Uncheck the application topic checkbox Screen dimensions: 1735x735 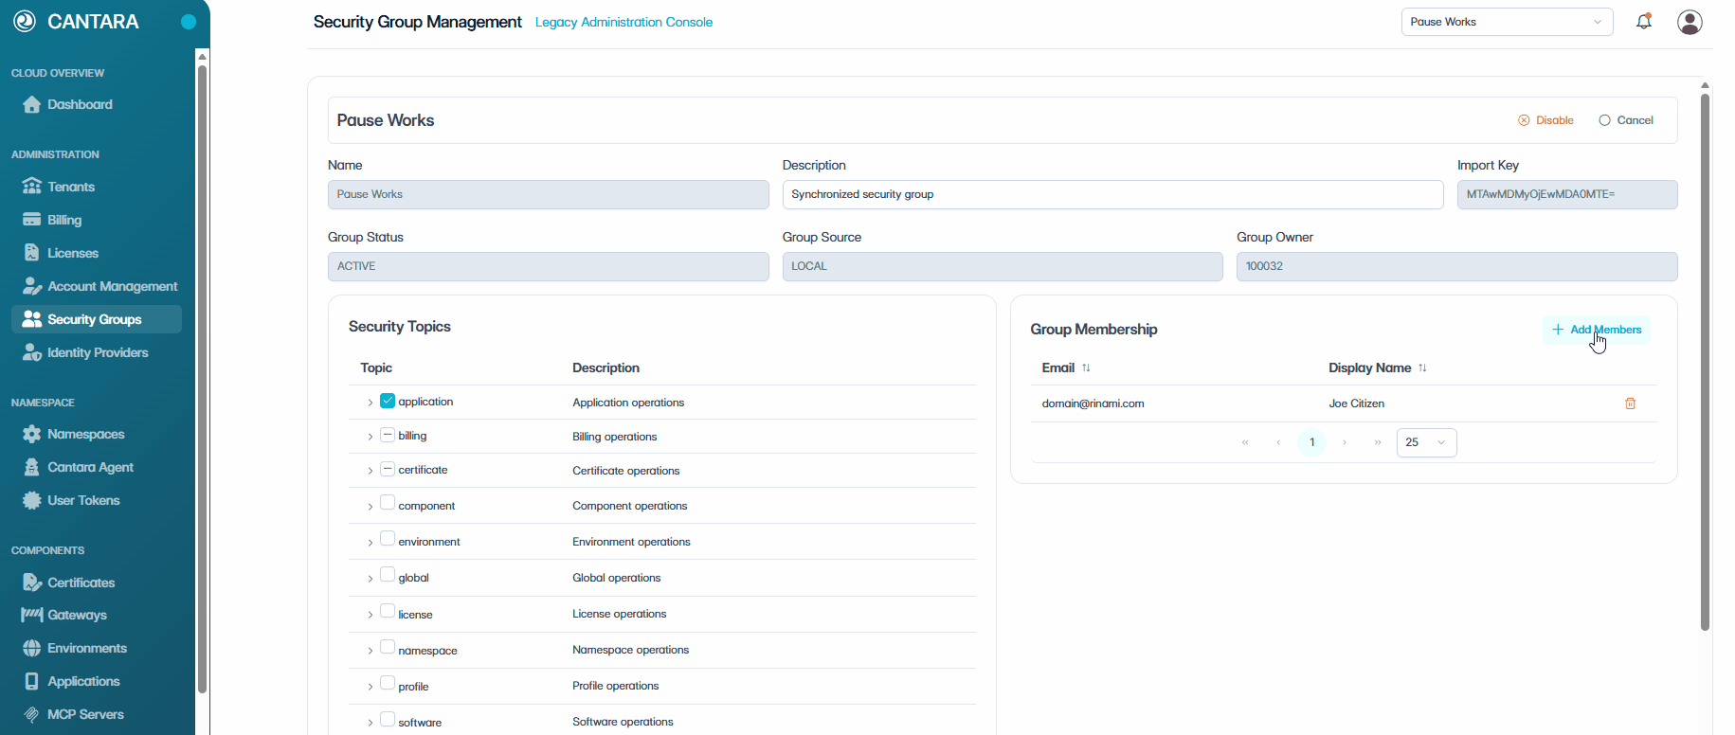[x=388, y=401]
